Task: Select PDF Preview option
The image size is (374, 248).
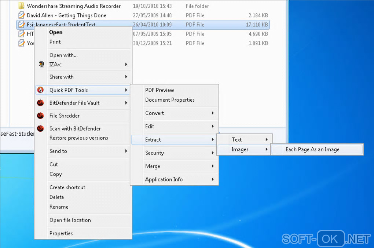Action: 159,90
